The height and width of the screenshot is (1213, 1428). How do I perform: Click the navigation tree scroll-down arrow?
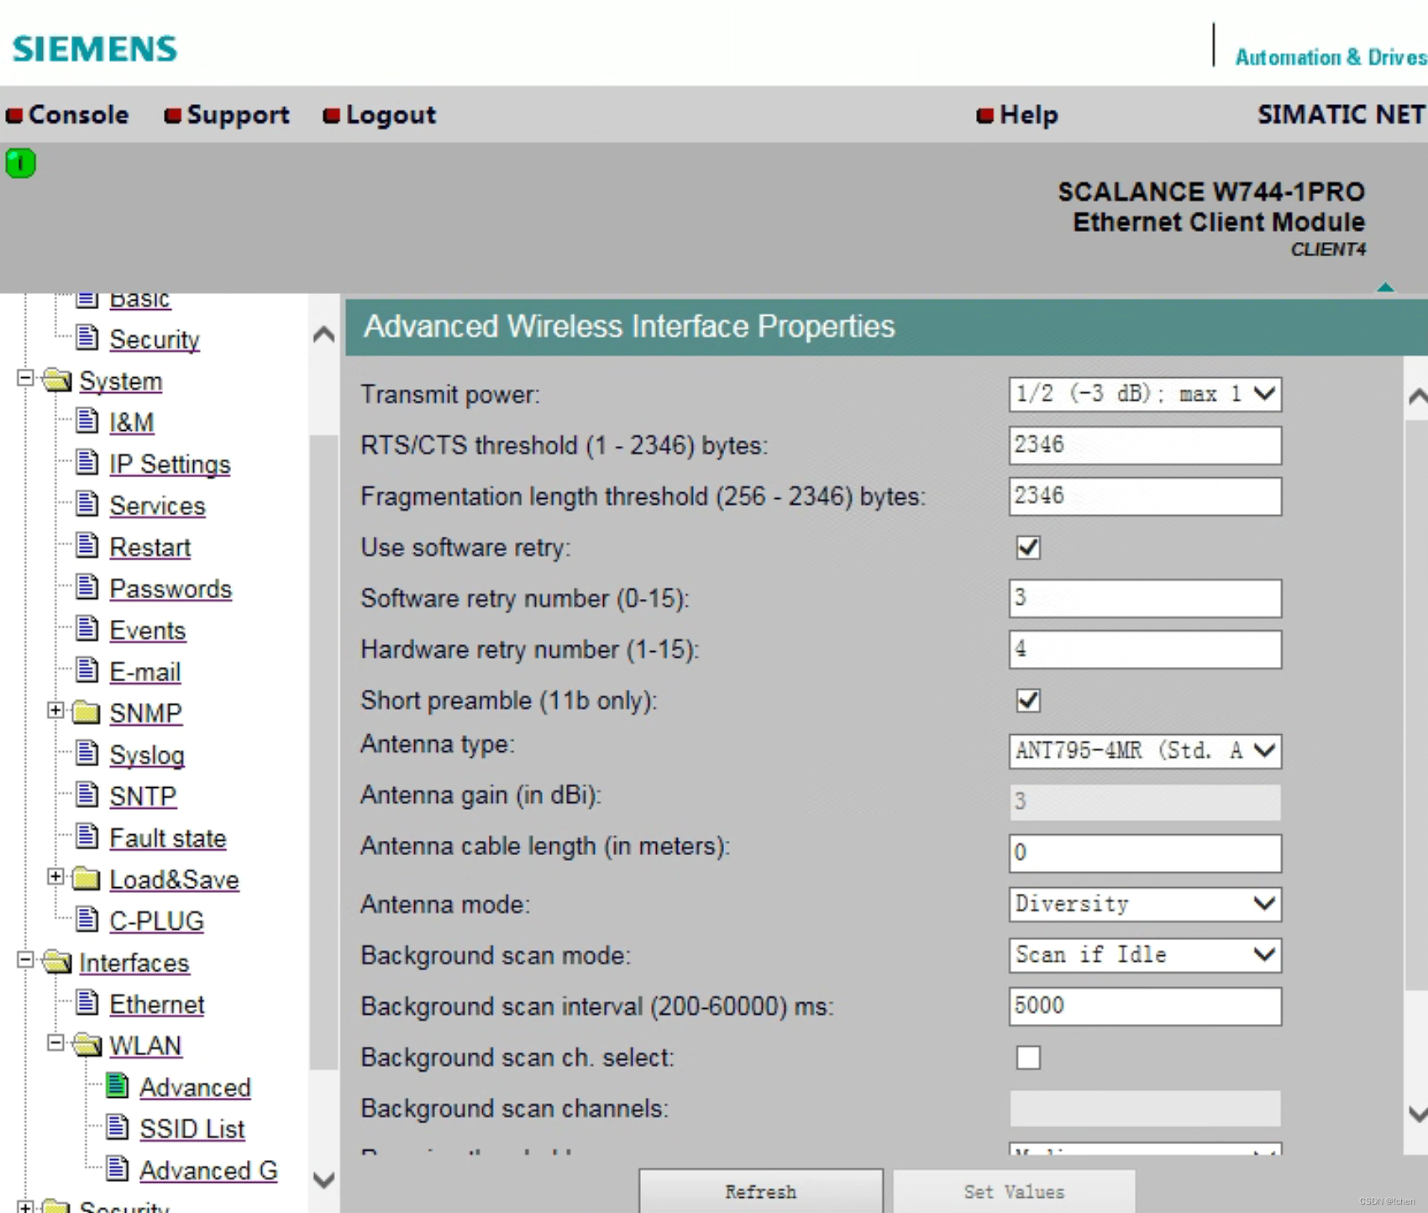click(x=324, y=1179)
